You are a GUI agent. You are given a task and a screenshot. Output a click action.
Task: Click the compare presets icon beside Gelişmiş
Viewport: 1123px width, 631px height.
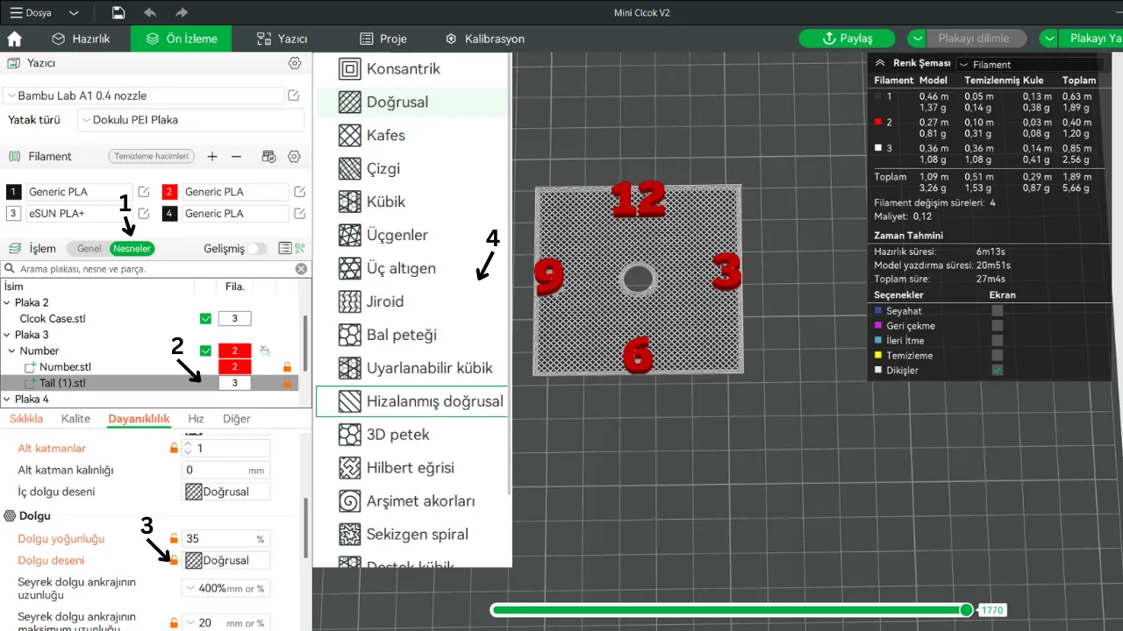coord(300,249)
